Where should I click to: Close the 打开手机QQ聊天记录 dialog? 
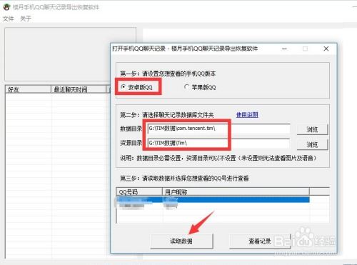[x=326, y=49]
